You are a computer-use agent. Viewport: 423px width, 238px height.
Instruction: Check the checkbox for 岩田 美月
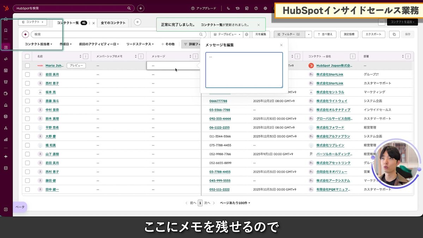coord(27,74)
